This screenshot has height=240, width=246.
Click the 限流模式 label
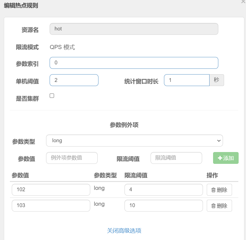27,47
